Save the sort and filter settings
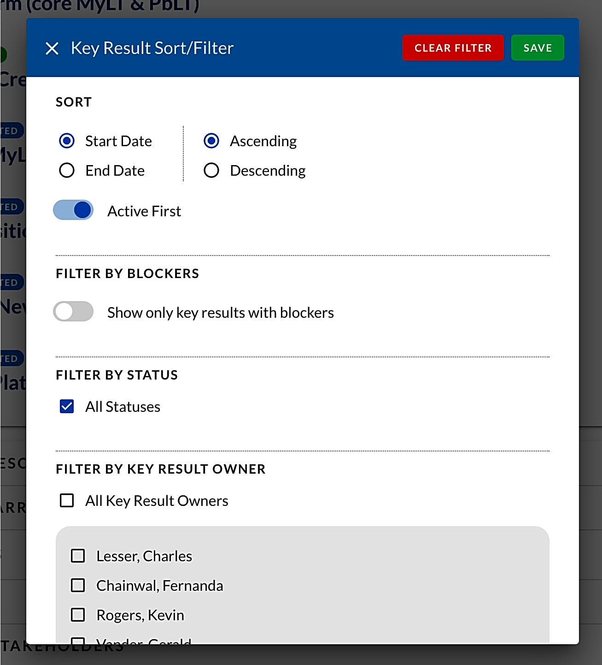The height and width of the screenshot is (665, 602). coord(537,47)
